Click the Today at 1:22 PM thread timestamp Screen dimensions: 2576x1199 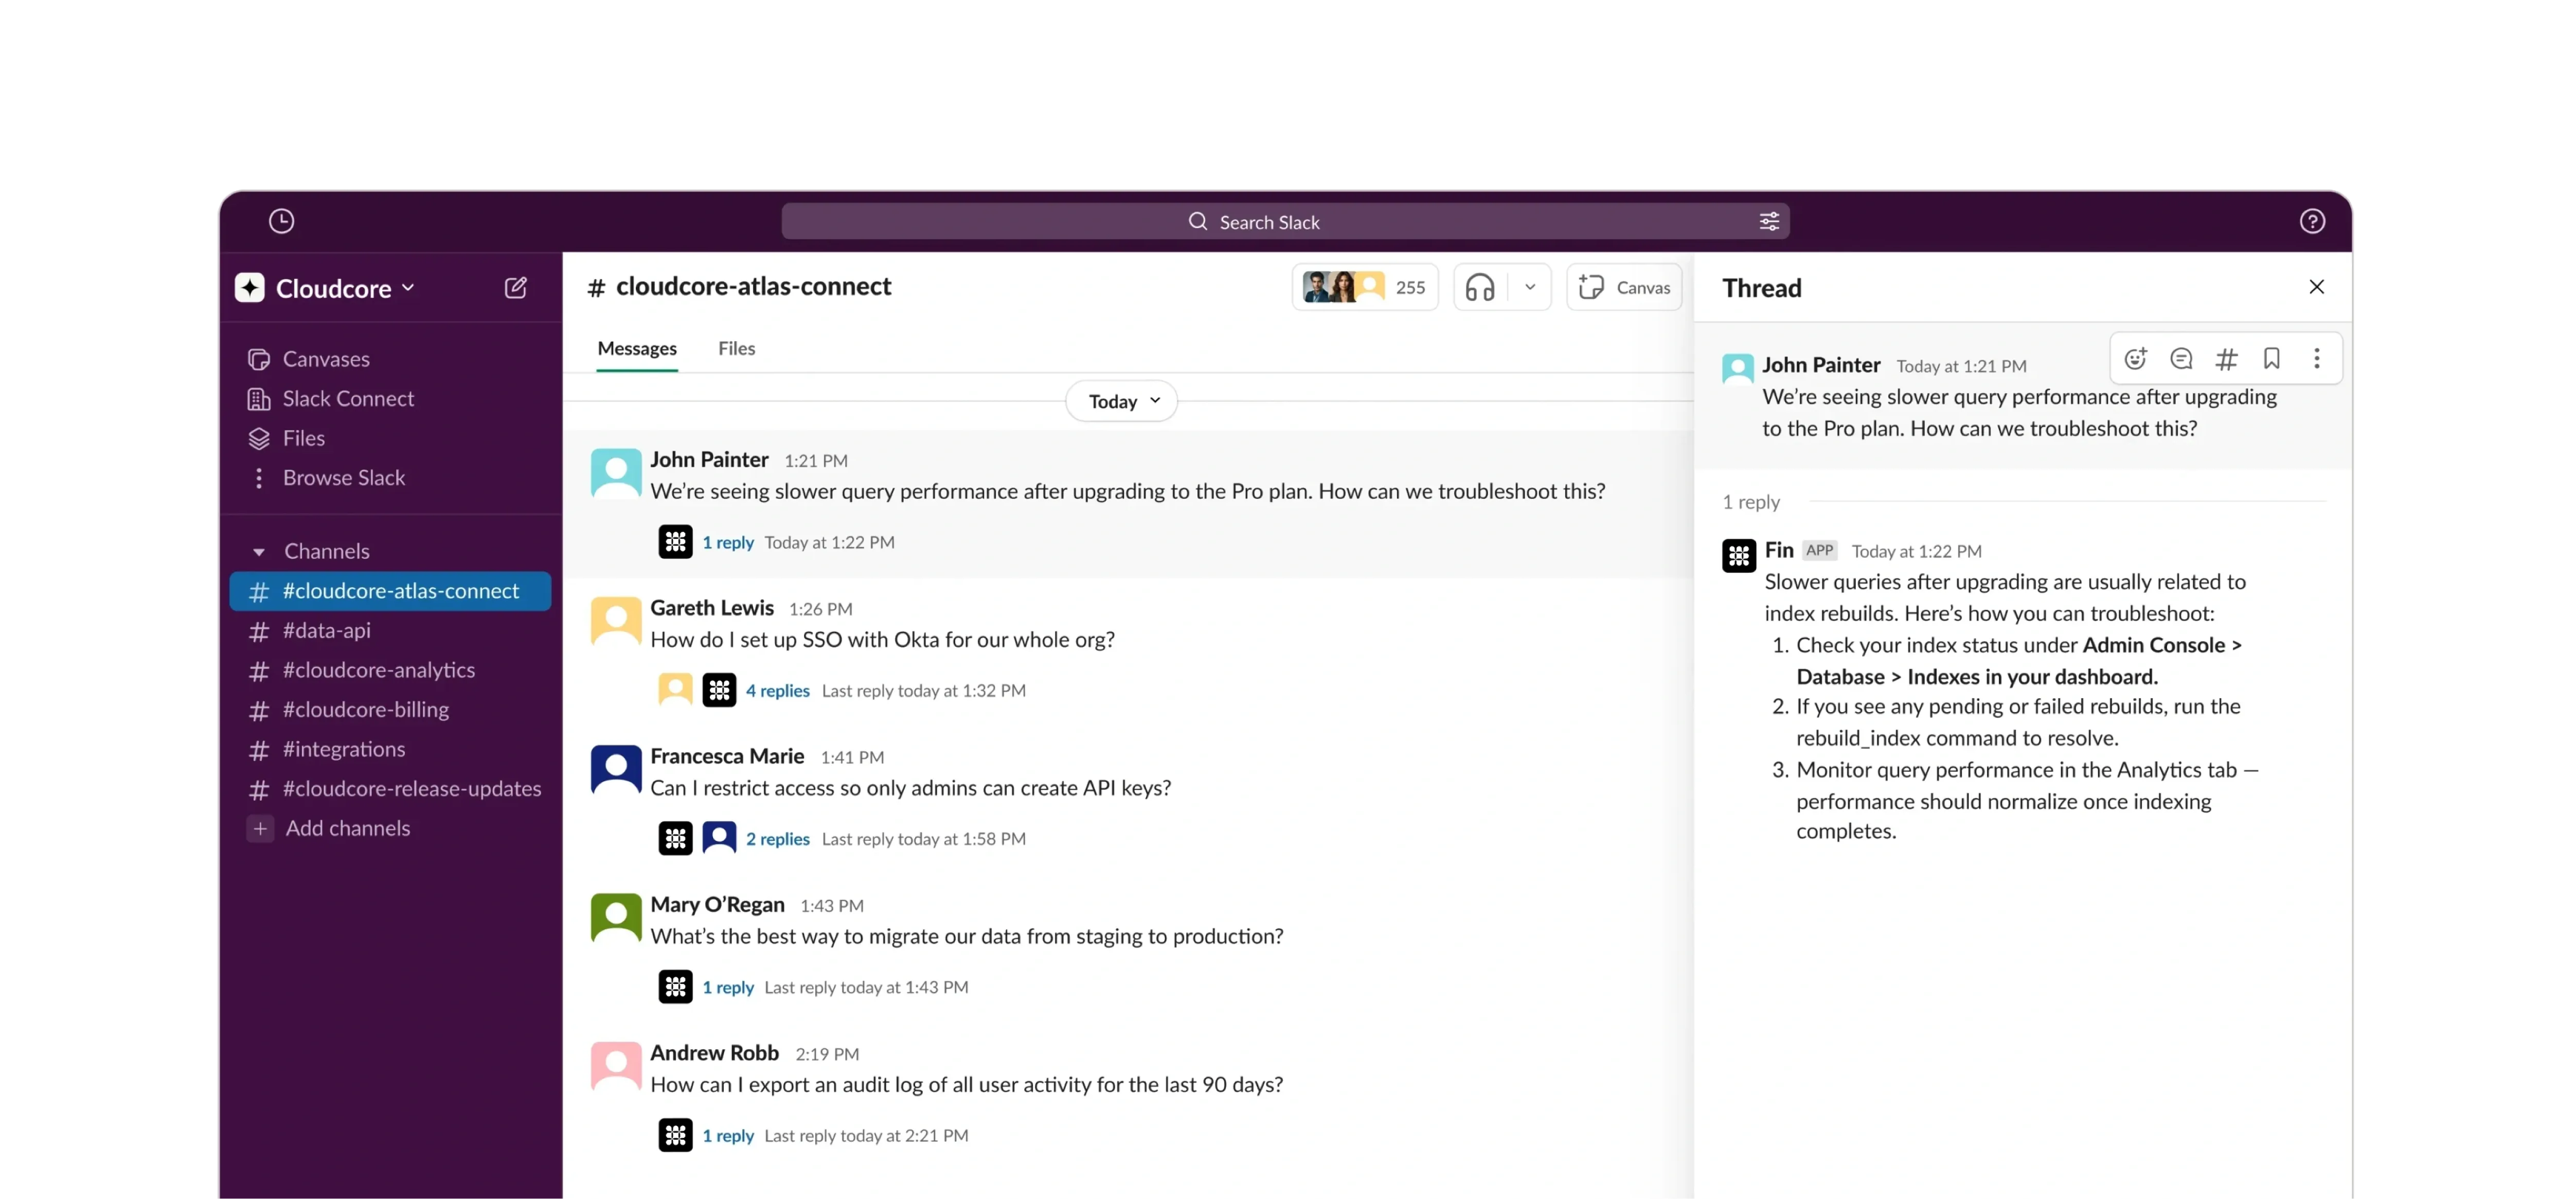[x=1916, y=552]
